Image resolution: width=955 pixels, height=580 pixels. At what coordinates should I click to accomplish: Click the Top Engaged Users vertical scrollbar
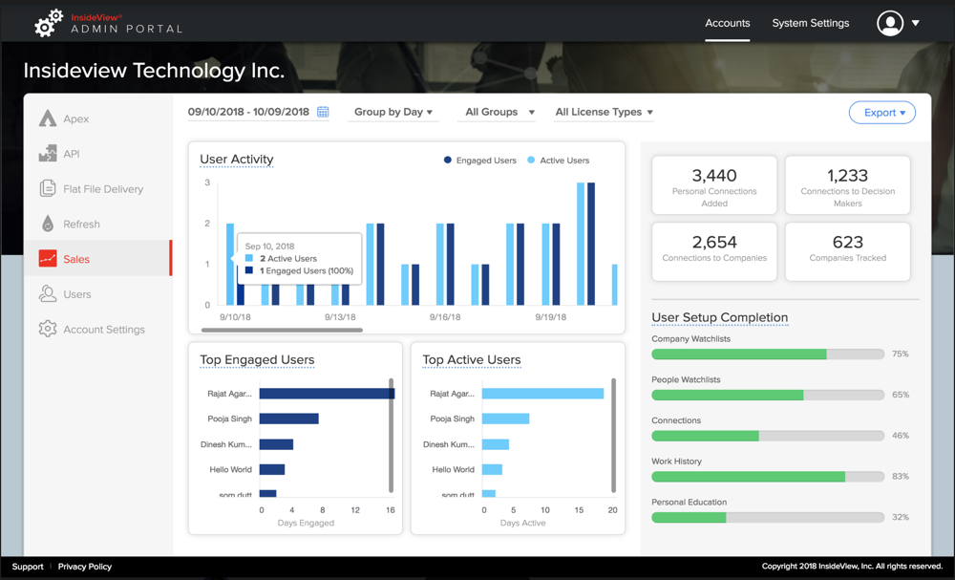point(391,436)
